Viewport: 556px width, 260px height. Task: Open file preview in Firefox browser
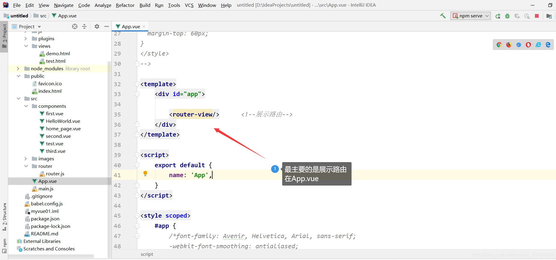[x=509, y=45]
